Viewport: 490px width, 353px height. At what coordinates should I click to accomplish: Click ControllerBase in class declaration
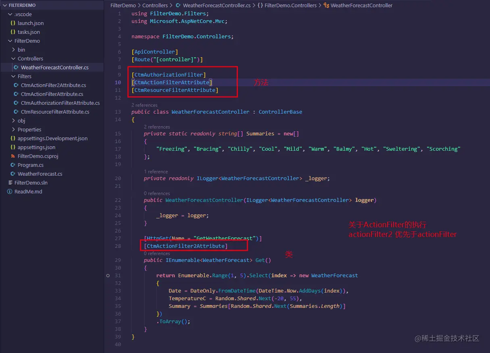coord(280,112)
